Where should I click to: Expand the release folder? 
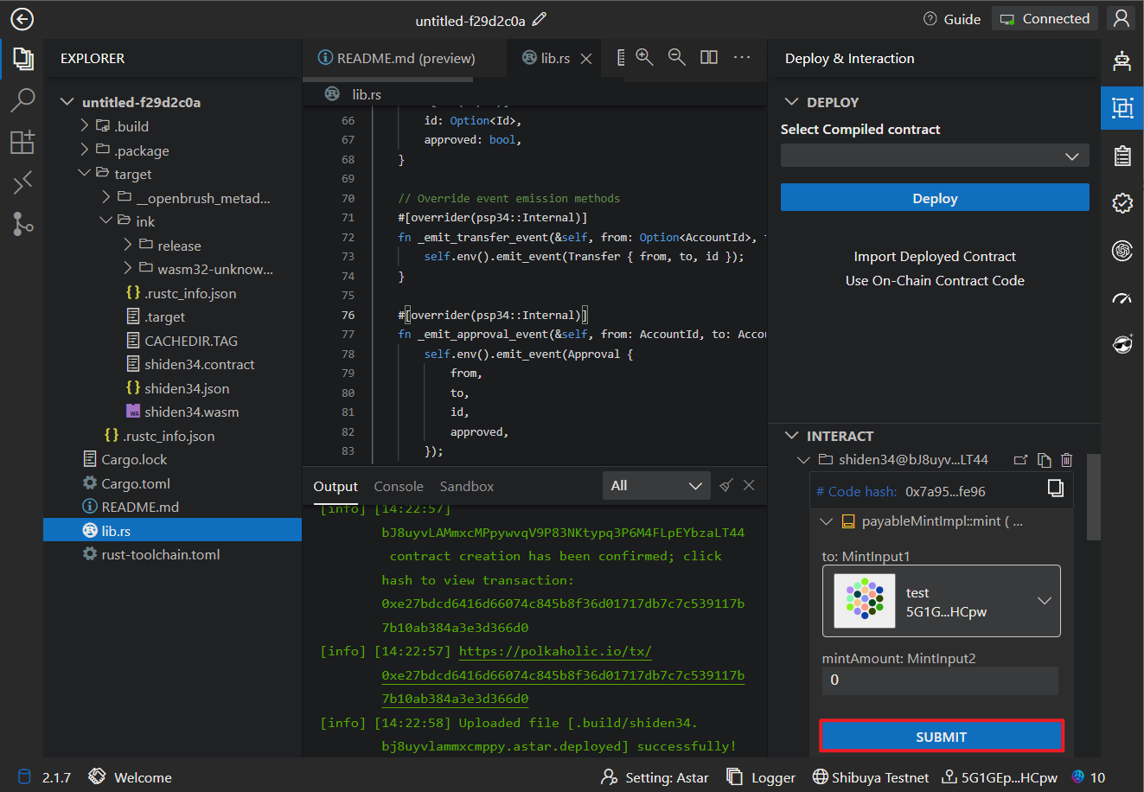[178, 246]
